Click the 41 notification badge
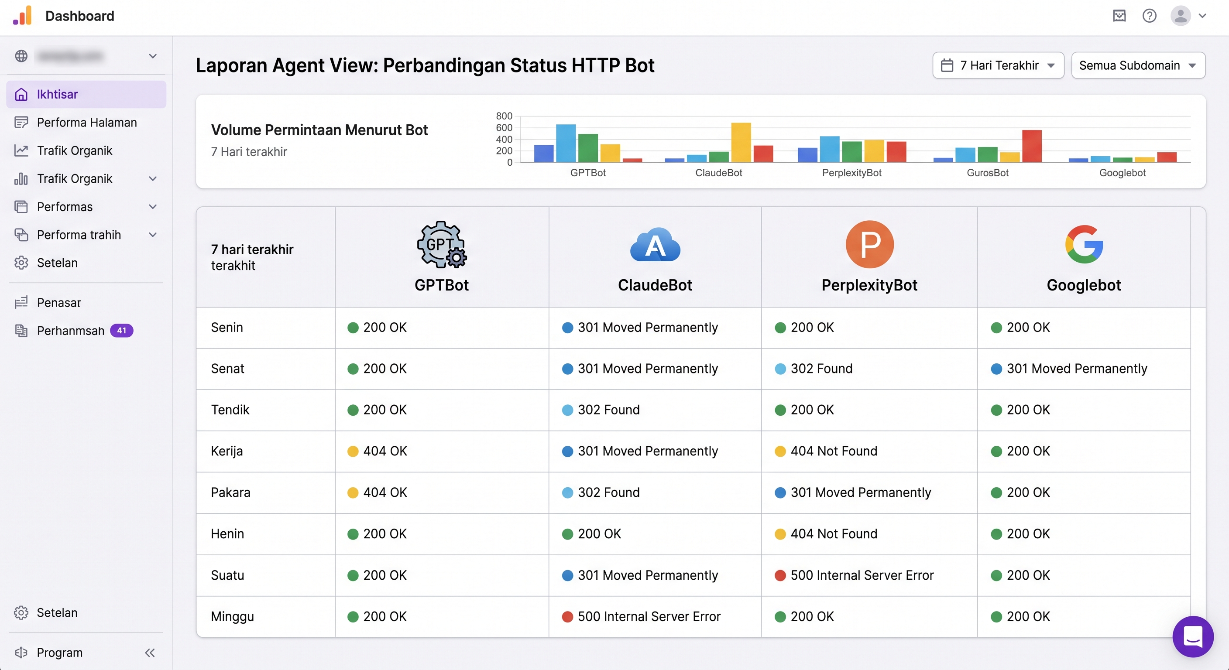 pyautogui.click(x=122, y=331)
